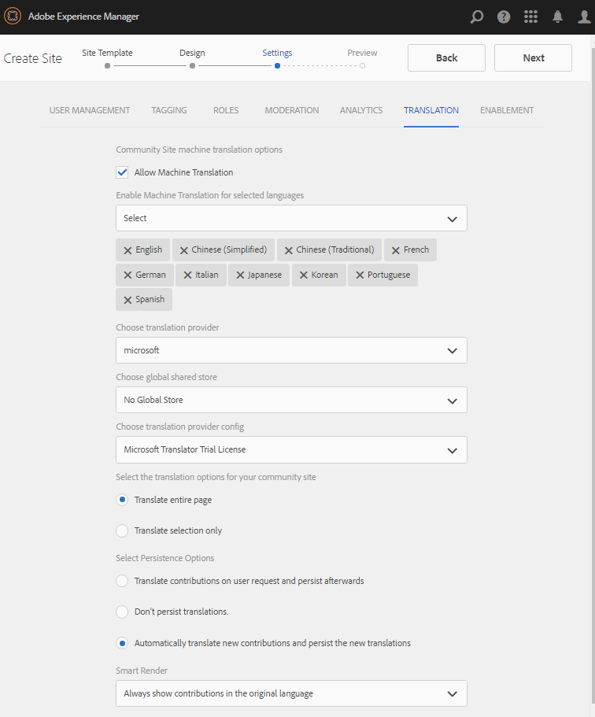Image resolution: width=595 pixels, height=717 pixels.
Task: Open the help question mark icon
Action: click(504, 17)
